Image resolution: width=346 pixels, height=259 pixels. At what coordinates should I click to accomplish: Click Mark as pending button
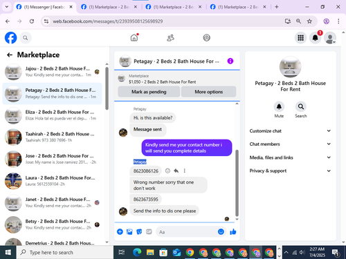tap(149, 92)
